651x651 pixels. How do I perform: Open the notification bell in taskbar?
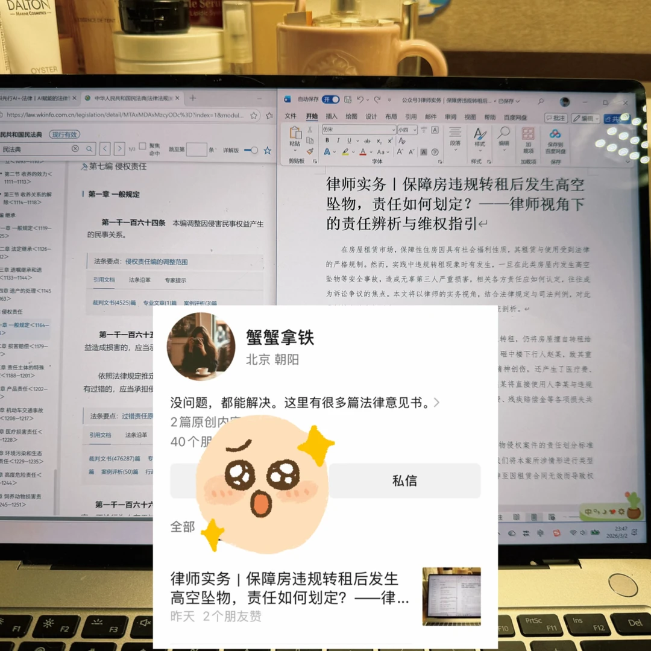coord(635,532)
